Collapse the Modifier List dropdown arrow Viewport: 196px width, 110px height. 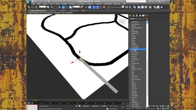point(147,22)
